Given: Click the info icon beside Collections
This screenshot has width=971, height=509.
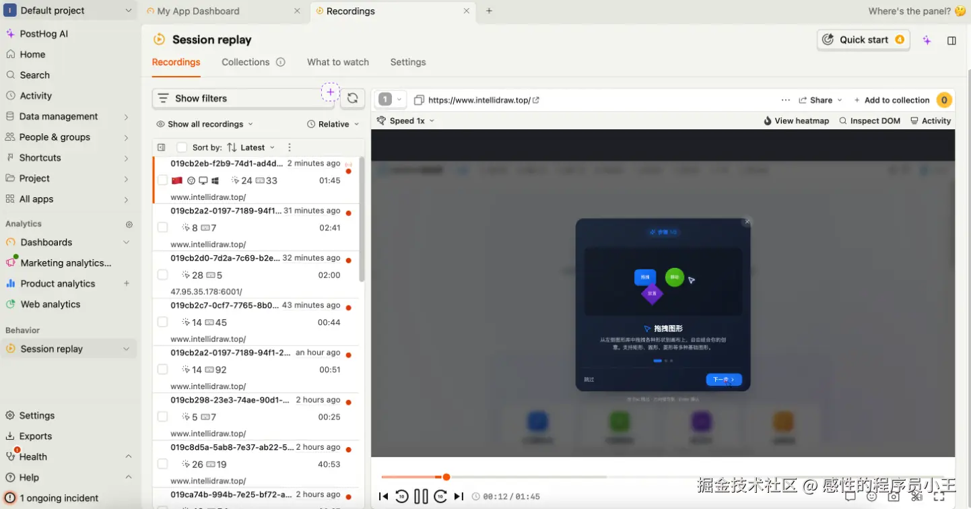Looking at the screenshot, I should [281, 62].
